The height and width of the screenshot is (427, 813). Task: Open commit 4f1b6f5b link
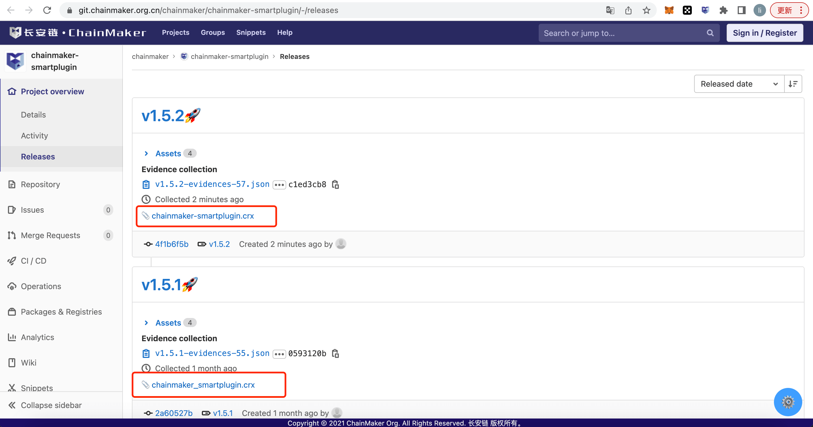tap(171, 244)
